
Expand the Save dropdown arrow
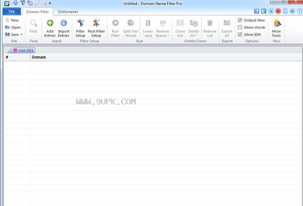[22, 34]
